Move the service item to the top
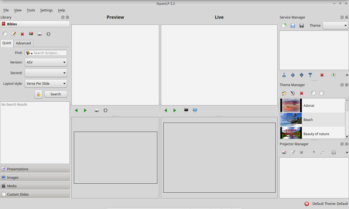This screenshot has height=209, width=349. pos(284,75)
